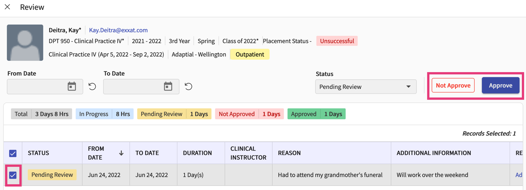This screenshot has height=190, width=526.
Task: Select the In Progress summary chip
Action: pyautogui.click(x=104, y=114)
